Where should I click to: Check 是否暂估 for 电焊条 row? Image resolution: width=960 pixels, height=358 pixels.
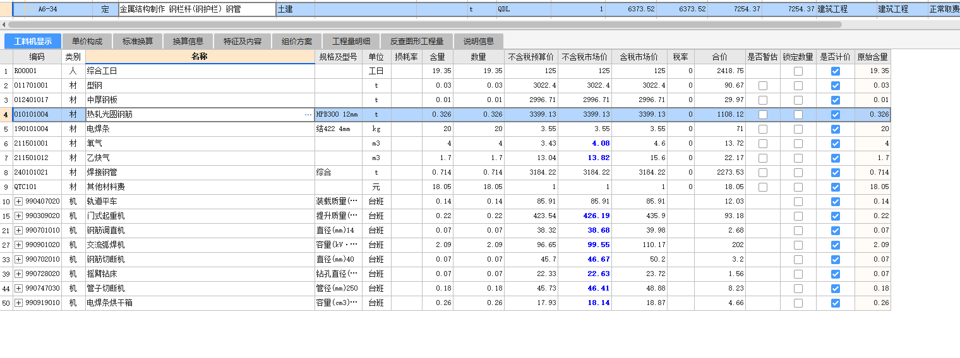(763, 129)
